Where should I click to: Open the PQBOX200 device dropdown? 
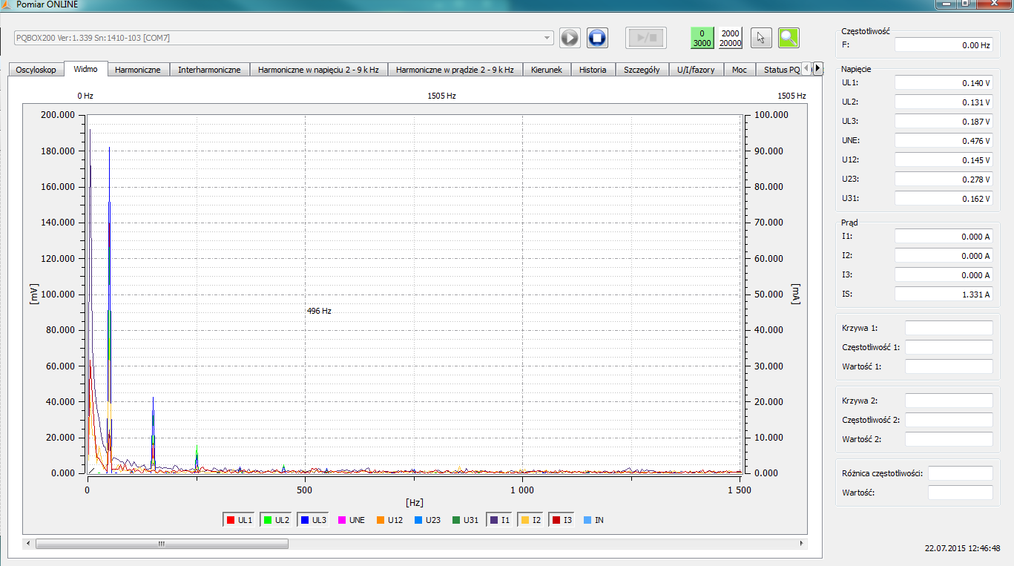point(284,38)
